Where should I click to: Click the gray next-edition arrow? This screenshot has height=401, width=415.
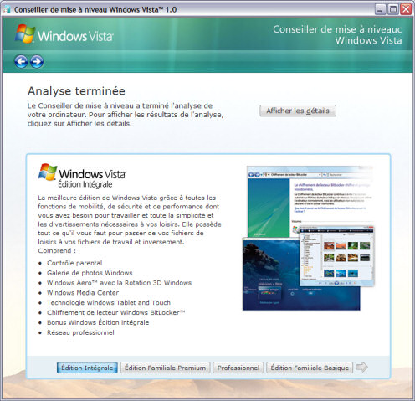coord(362,367)
